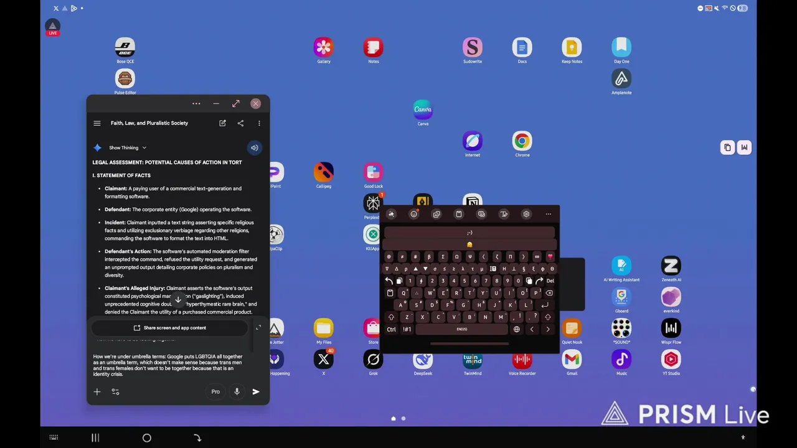Open the Gemini tools settings sliders
797x448 pixels.
115,392
